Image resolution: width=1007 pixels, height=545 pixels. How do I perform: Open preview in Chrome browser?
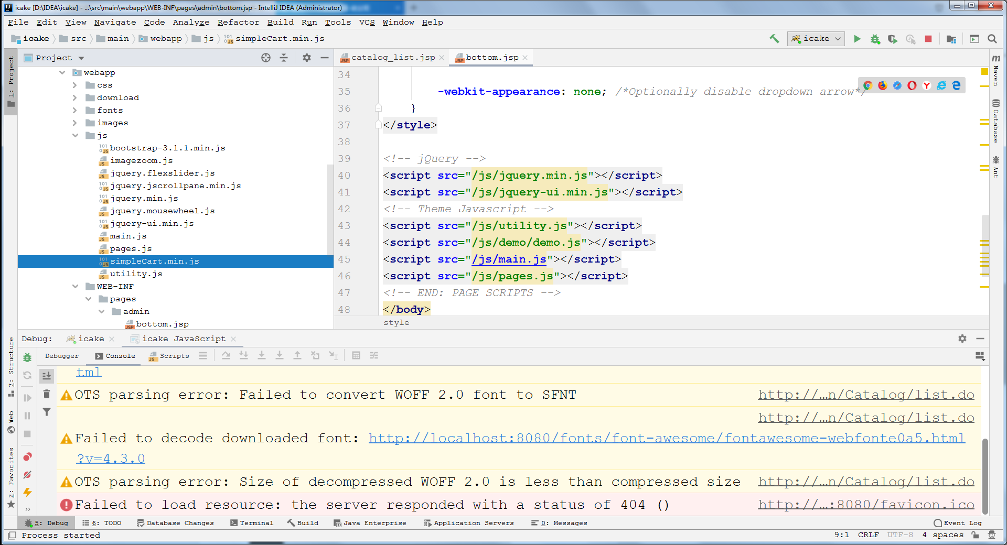point(868,85)
